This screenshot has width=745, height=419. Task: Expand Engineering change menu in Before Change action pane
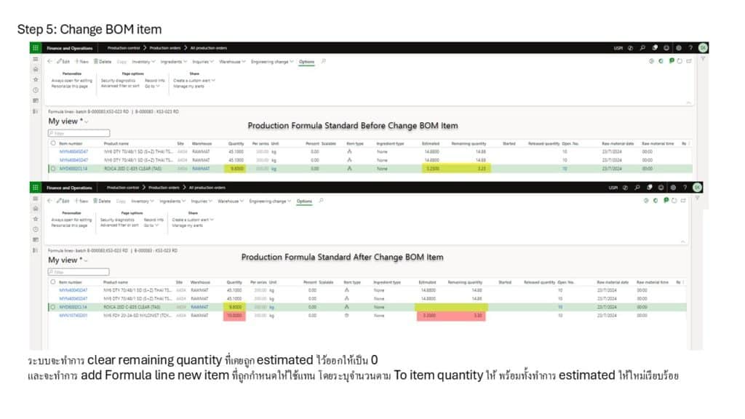pyautogui.click(x=272, y=62)
